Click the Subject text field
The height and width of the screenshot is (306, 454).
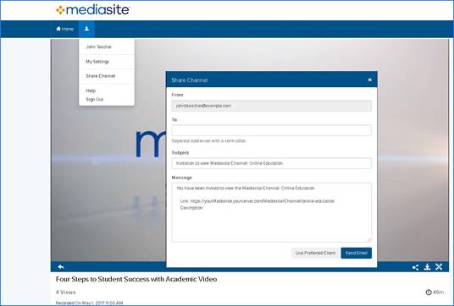coord(272,163)
